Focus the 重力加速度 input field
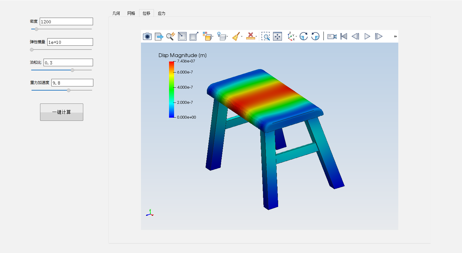The width and height of the screenshot is (462, 253). click(x=72, y=83)
